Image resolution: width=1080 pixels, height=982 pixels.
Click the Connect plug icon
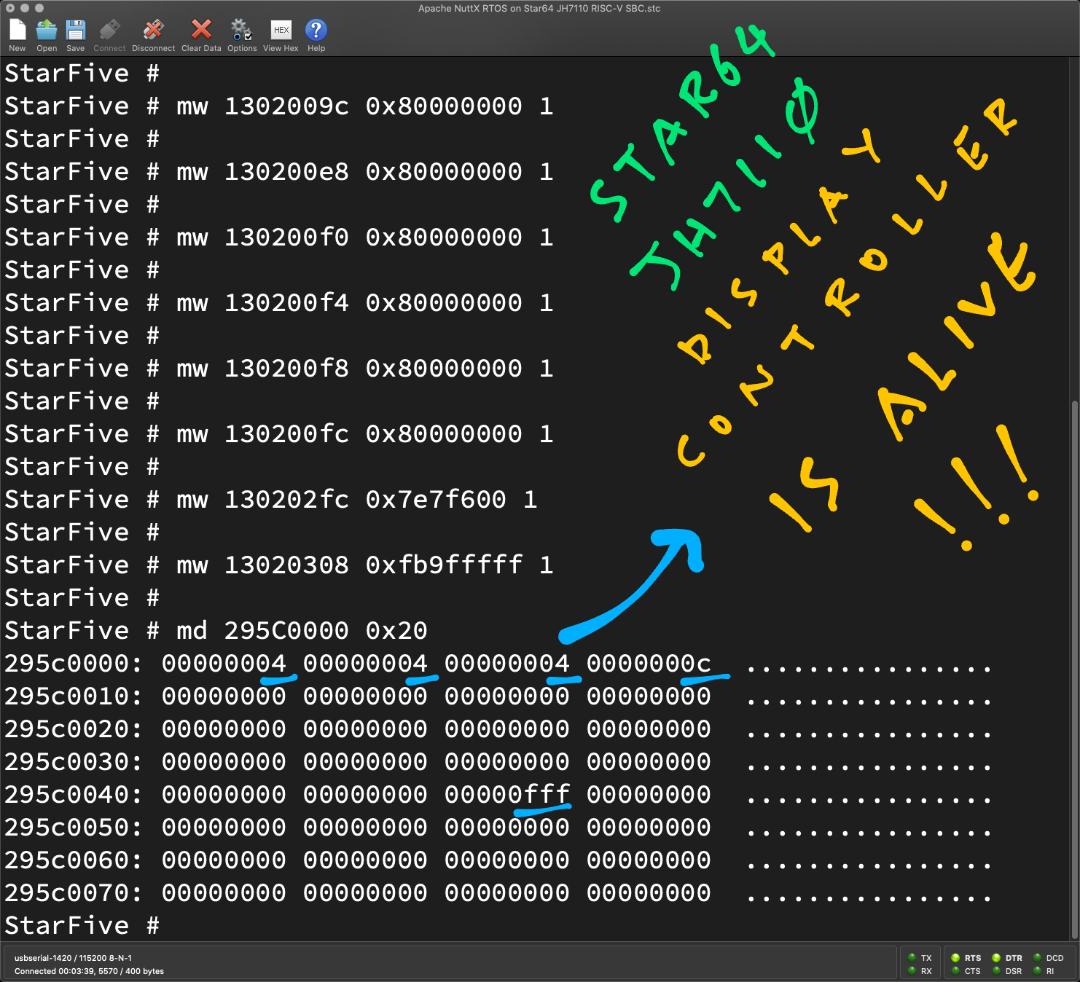pyautogui.click(x=109, y=31)
